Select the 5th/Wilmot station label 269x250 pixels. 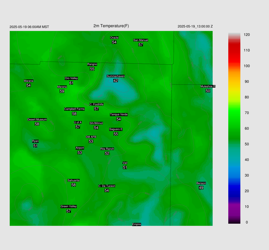[x=96, y=123]
